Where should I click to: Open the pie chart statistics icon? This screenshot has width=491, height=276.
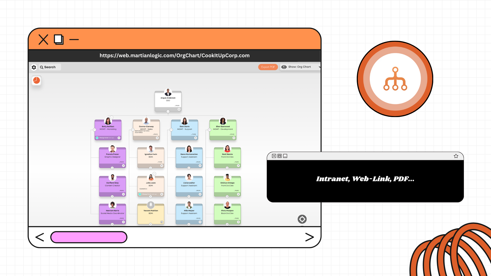(37, 80)
